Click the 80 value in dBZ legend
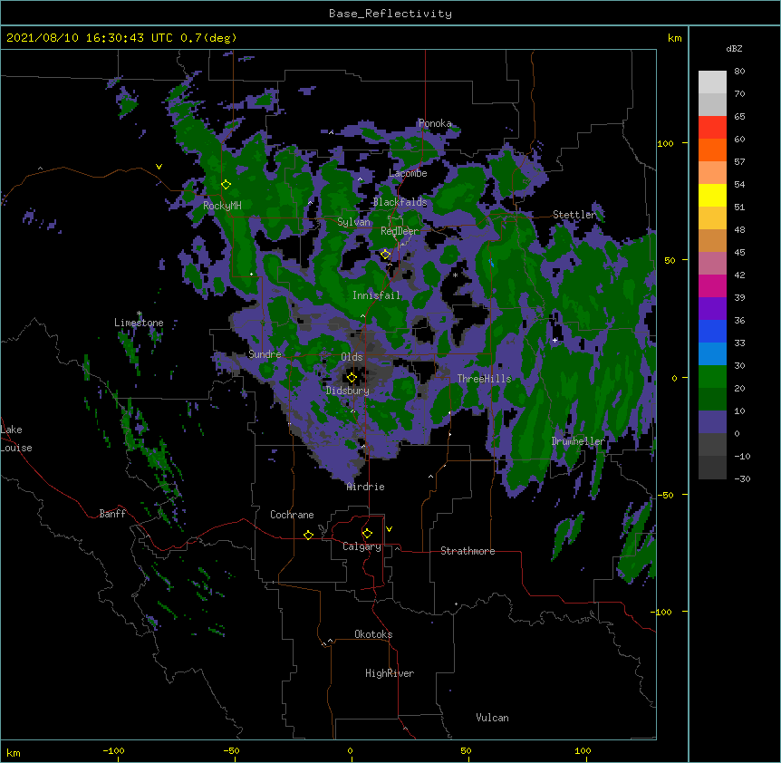Viewport: 781px width, 763px height. point(739,72)
